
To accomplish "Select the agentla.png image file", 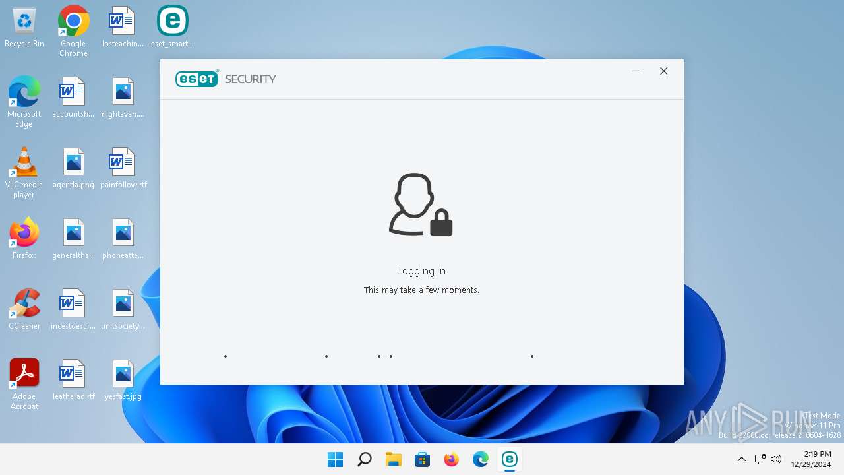I will (73, 168).
